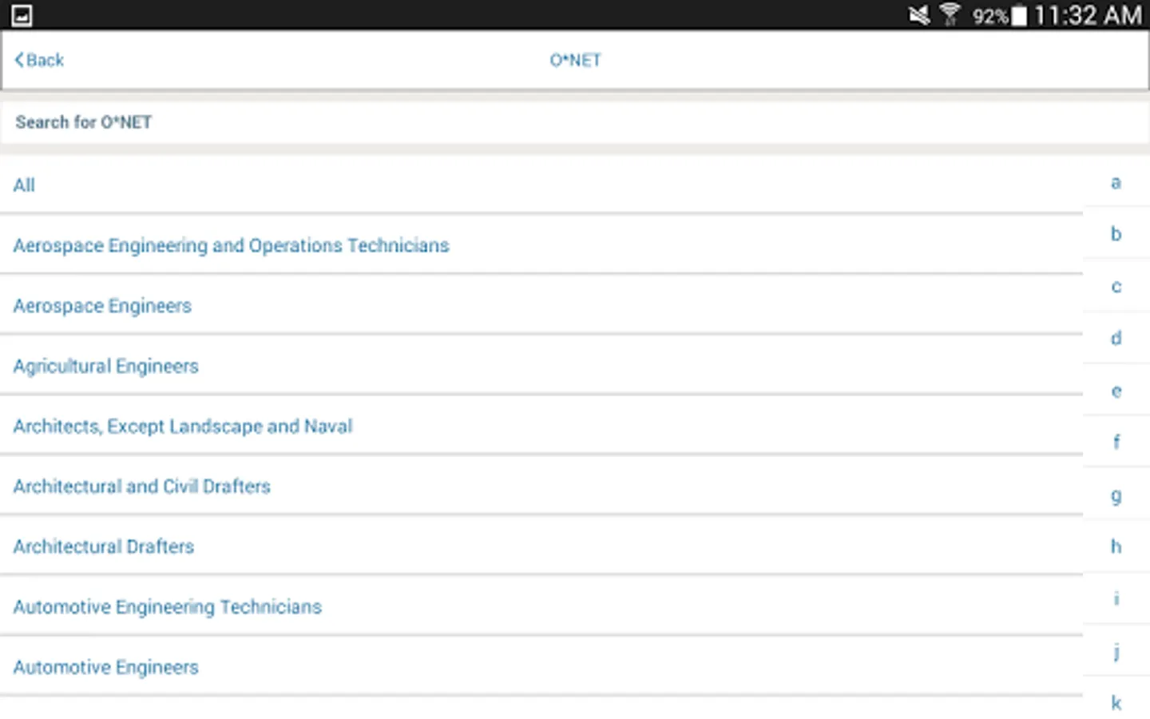Go back using the Back button
1150x719 pixels.
click(x=39, y=60)
